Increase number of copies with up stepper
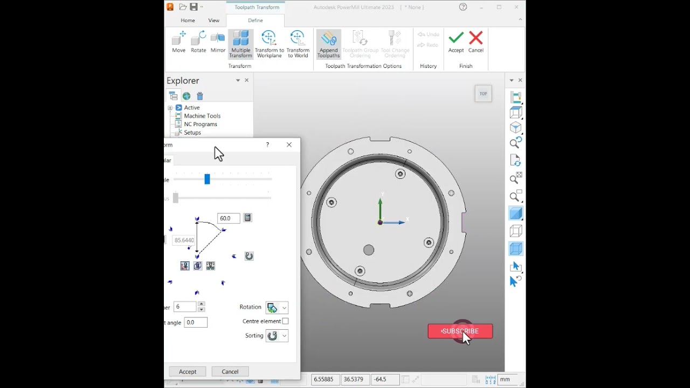690x388 pixels. (x=201, y=304)
